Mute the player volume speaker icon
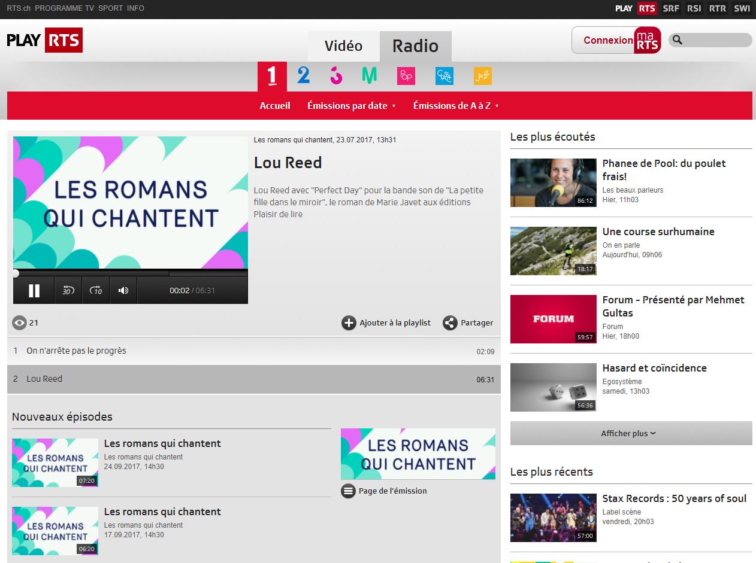Screen dimensions: 756x563 click(x=123, y=291)
